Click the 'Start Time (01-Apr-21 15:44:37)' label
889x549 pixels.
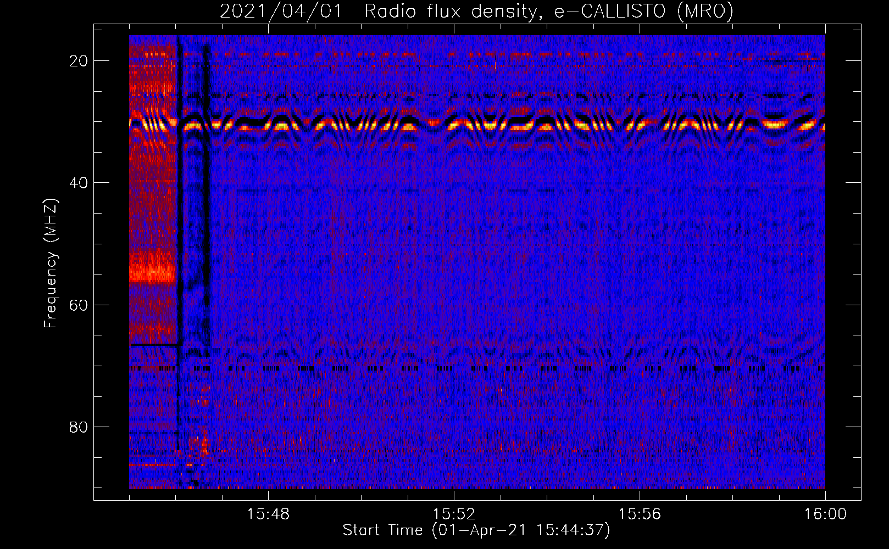pyautogui.click(x=476, y=530)
